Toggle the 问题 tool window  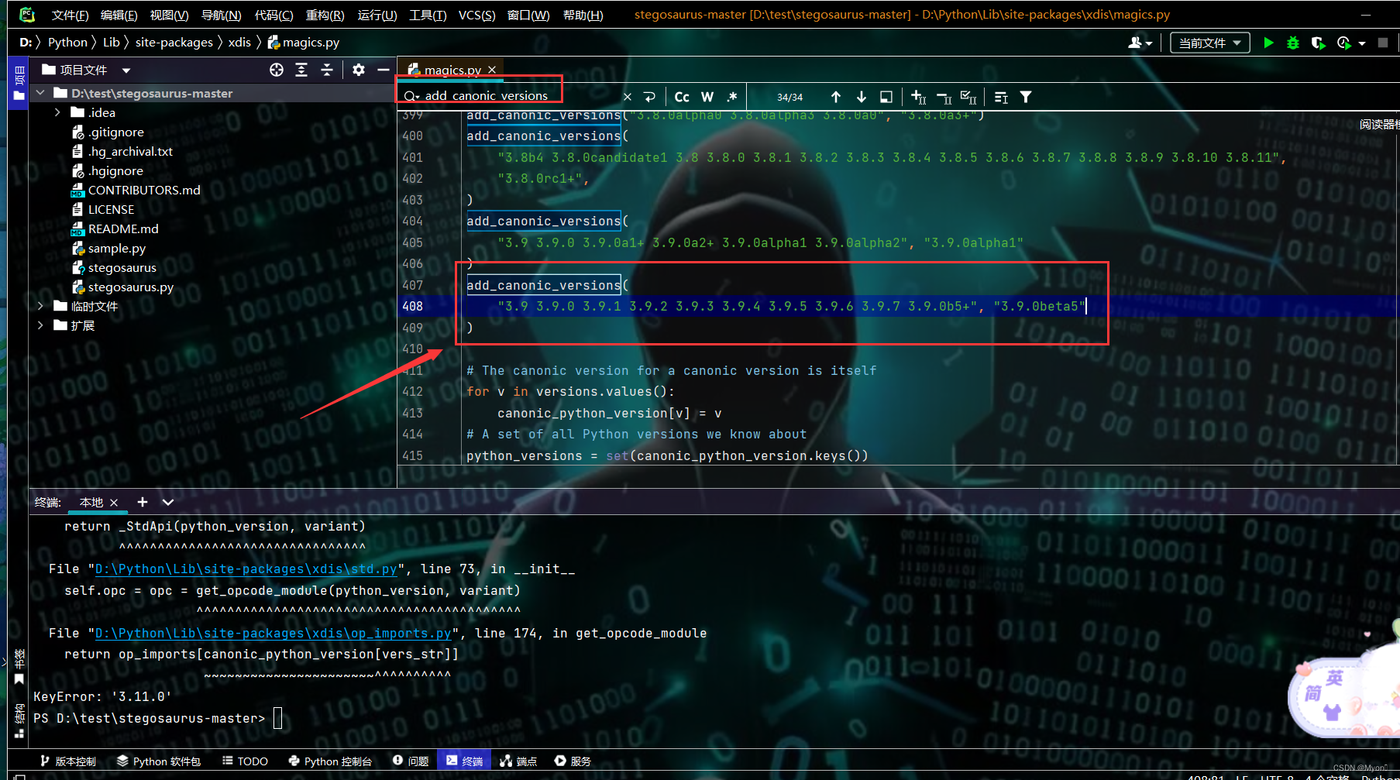click(411, 761)
